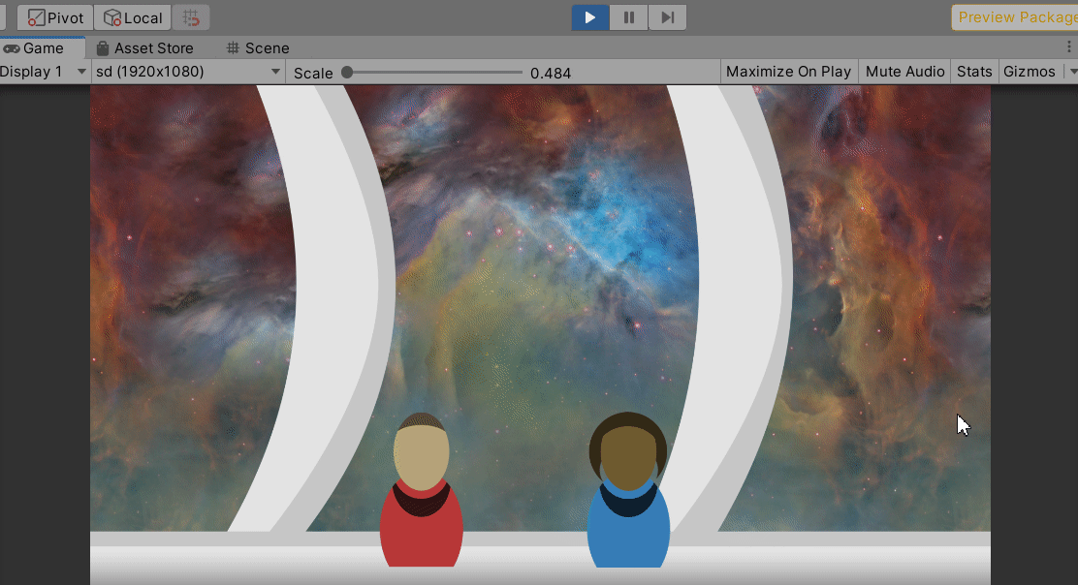Image resolution: width=1078 pixels, height=585 pixels.
Task: Click the Preview Packages button
Action: 1014,17
